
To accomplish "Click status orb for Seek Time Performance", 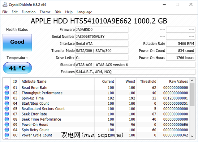I will pos(7,119).
